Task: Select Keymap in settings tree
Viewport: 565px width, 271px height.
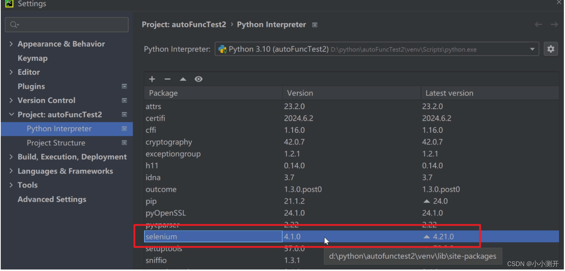Action: coord(32,58)
